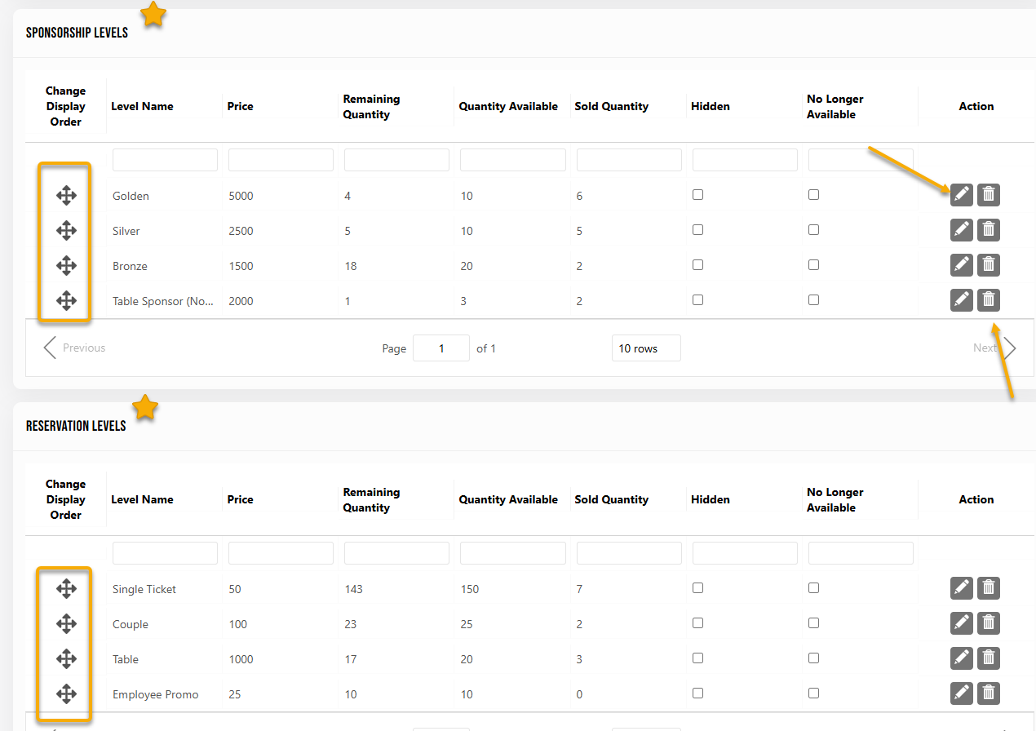Edit the Table reservation level priced 1000
The height and width of the screenshot is (731, 1036).
(x=962, y=658)
